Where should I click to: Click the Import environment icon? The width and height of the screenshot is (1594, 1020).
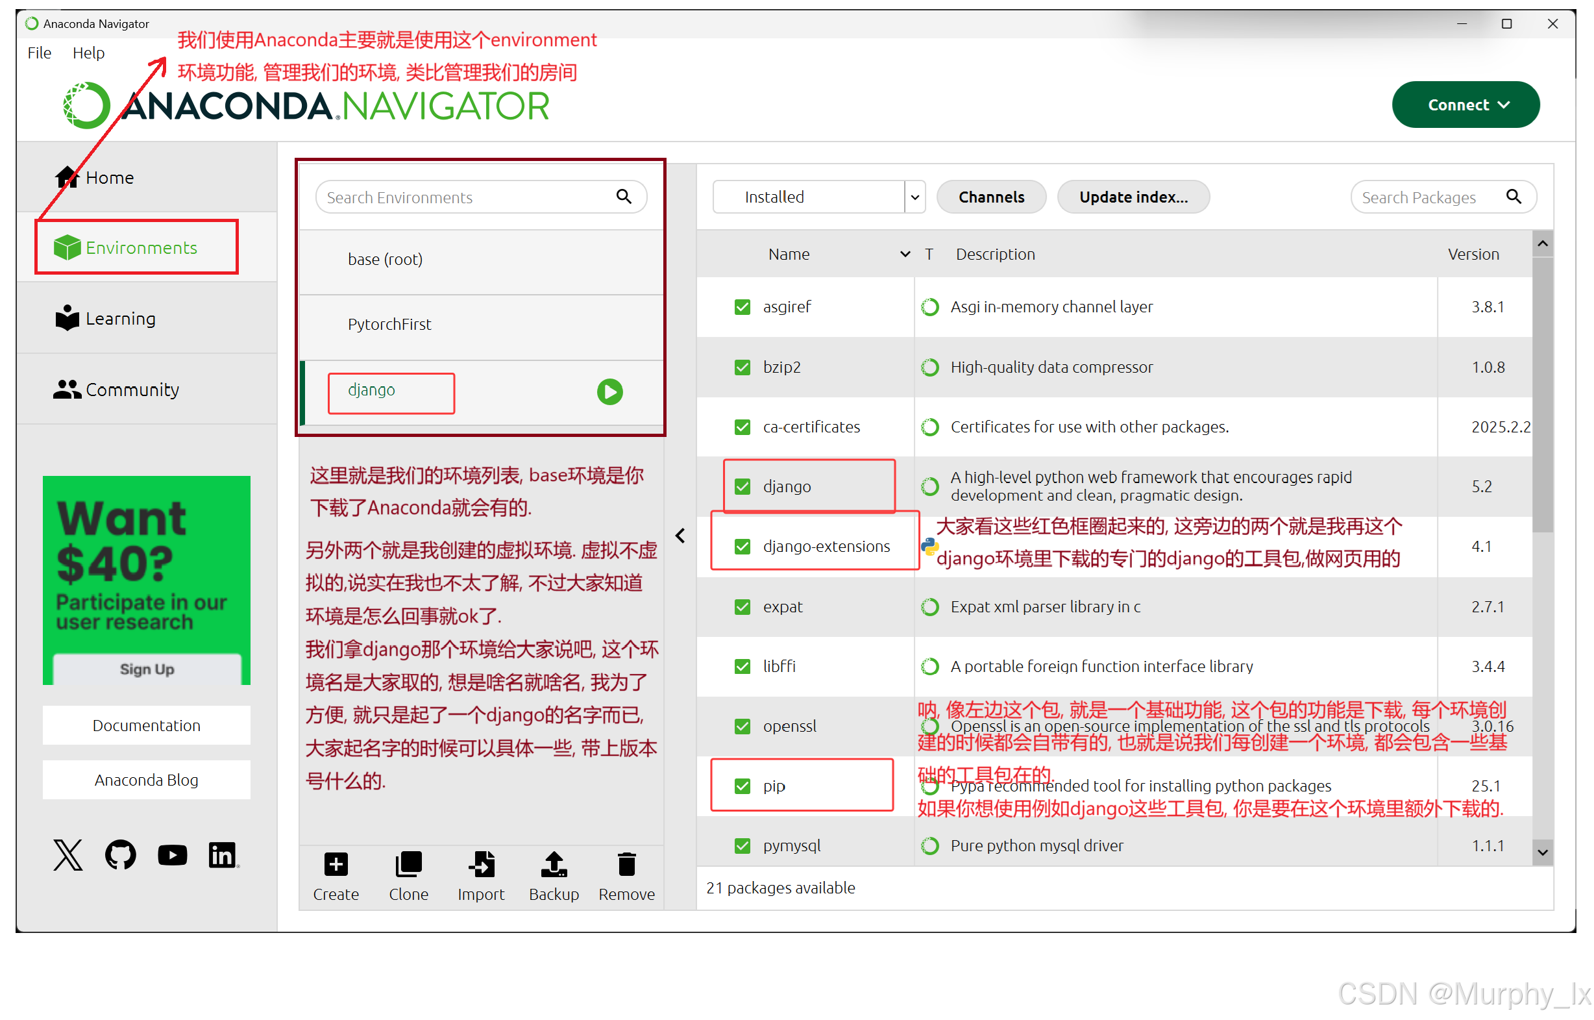click(481, 864)
